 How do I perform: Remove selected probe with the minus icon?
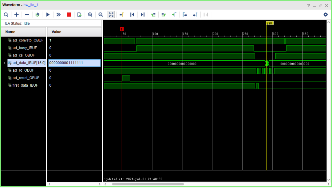coord(27,15)
